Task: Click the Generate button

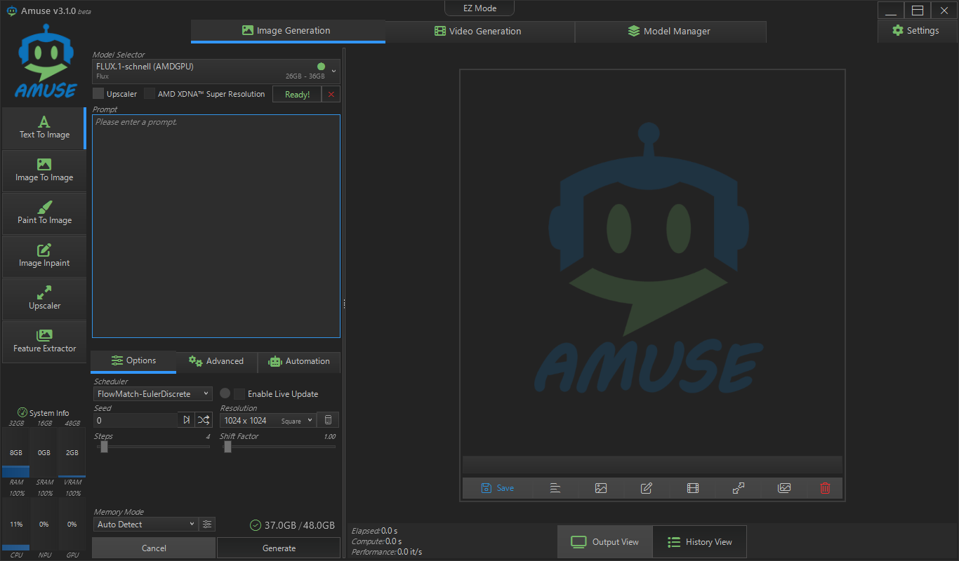Action: coord(279,548)
